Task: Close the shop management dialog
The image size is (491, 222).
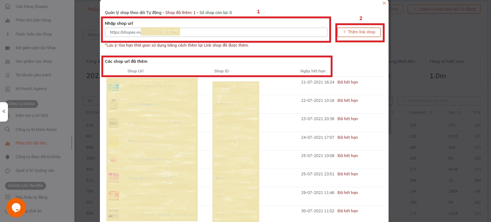Action: pos(384,3)
